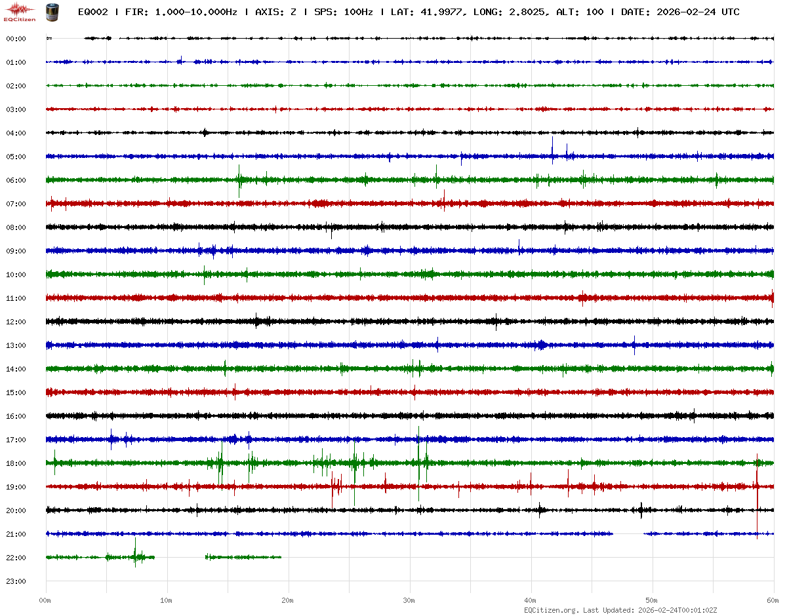This screenshot has height=616, width=787.
Task: Click the 60m minute axis label
Action: tap(773, 600)
